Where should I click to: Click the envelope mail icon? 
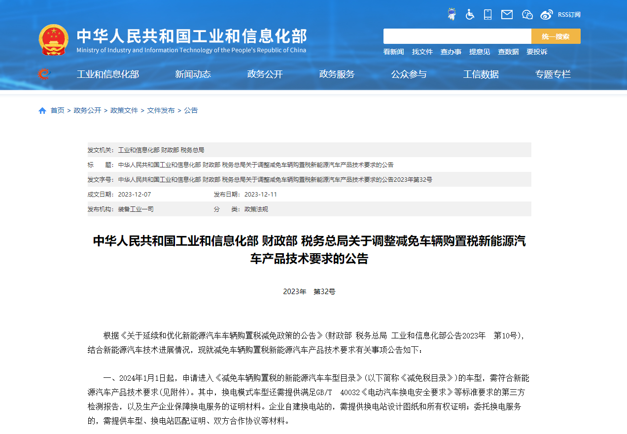(x=507, y=14)
